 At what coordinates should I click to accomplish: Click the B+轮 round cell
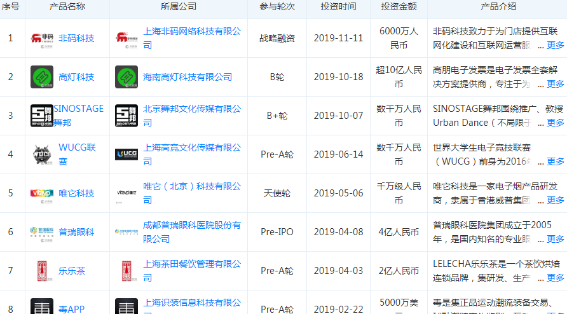[277, 116]
